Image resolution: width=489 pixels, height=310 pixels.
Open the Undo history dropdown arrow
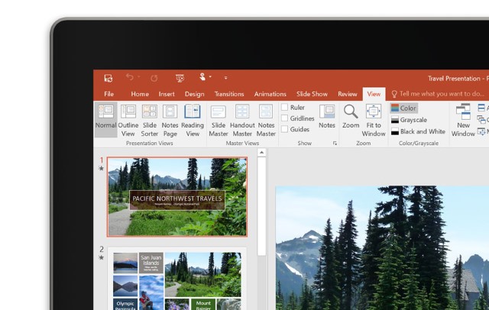[x=139, y=76]
